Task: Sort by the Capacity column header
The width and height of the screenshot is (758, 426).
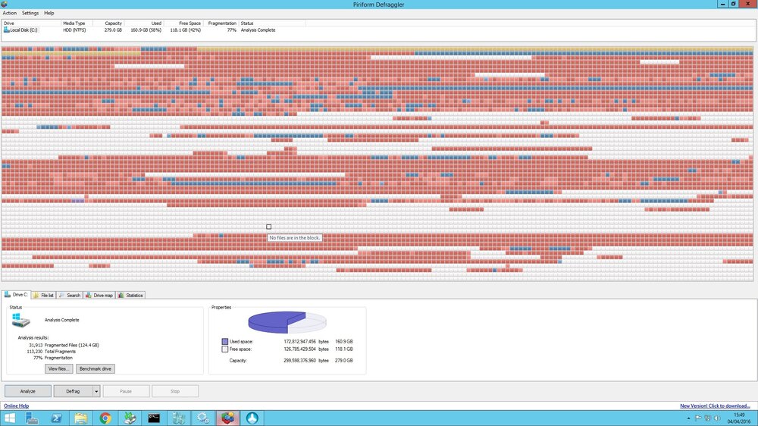Action: (x=108, y=23)
